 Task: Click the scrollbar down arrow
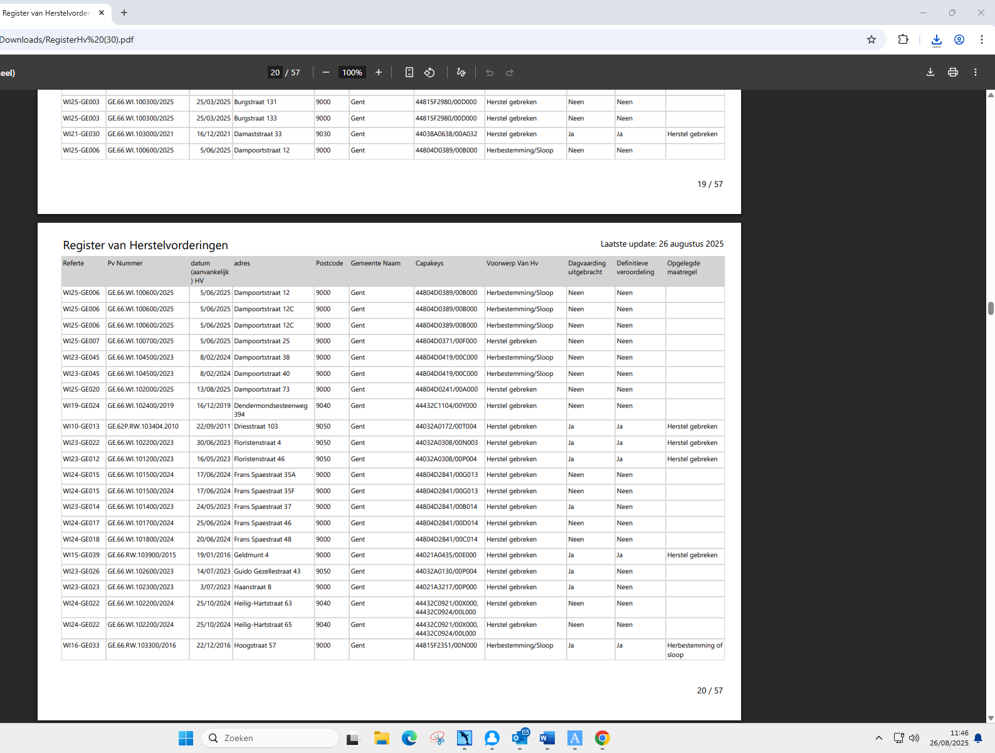tap(991, 718)
